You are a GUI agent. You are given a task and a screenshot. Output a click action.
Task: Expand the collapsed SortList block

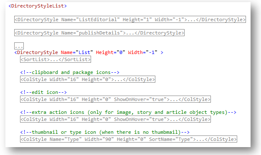pyautogui.click(x=56, y=59)
